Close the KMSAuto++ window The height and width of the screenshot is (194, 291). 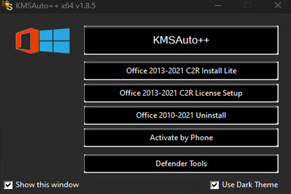point(278,6)
